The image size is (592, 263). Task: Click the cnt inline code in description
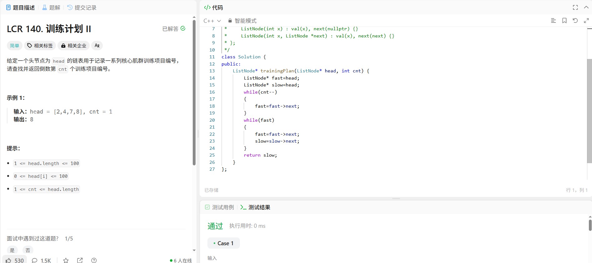pyautogui.click(x=63, y=69)
